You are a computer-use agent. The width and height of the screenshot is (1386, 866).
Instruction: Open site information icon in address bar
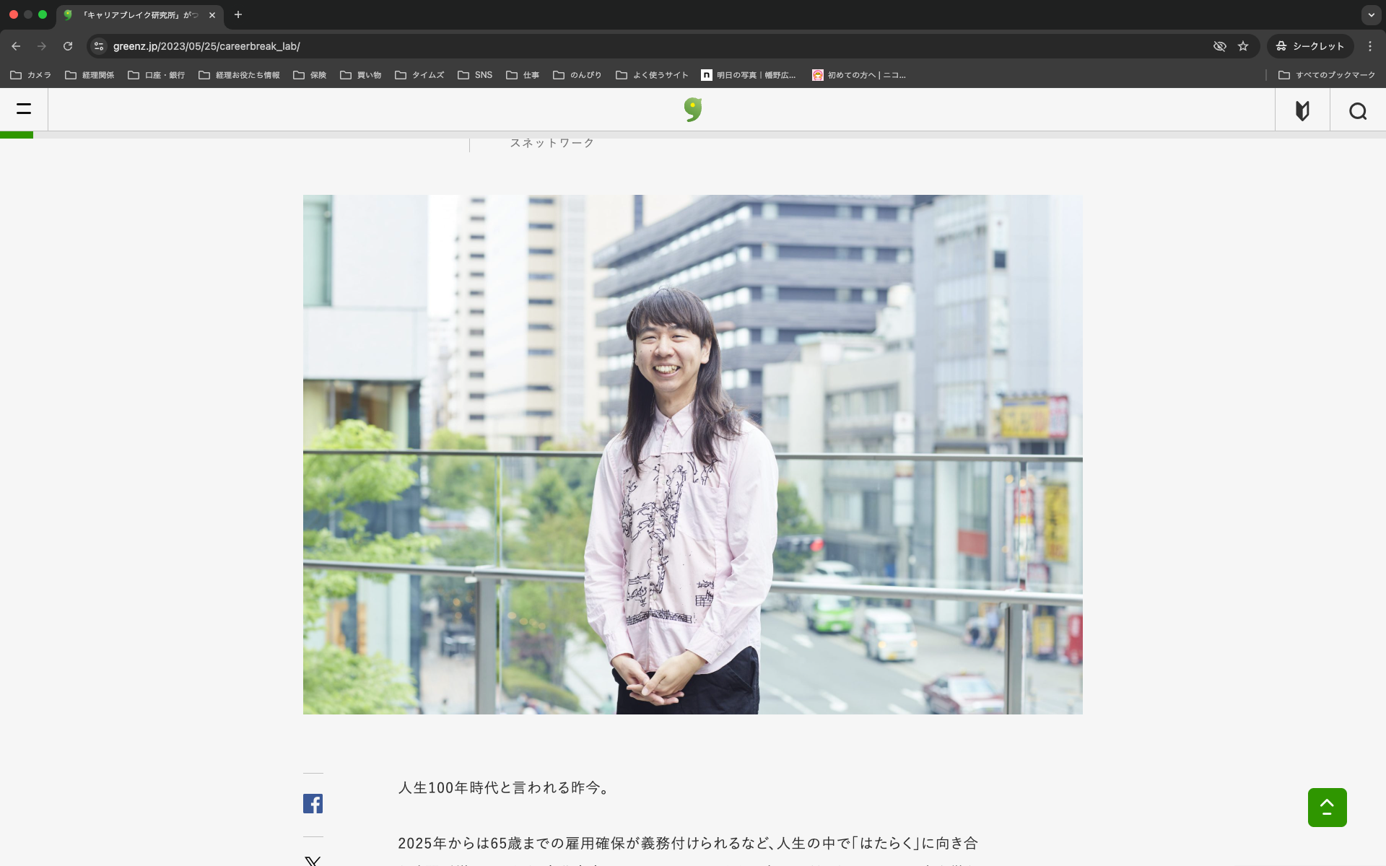click(100, 46)
